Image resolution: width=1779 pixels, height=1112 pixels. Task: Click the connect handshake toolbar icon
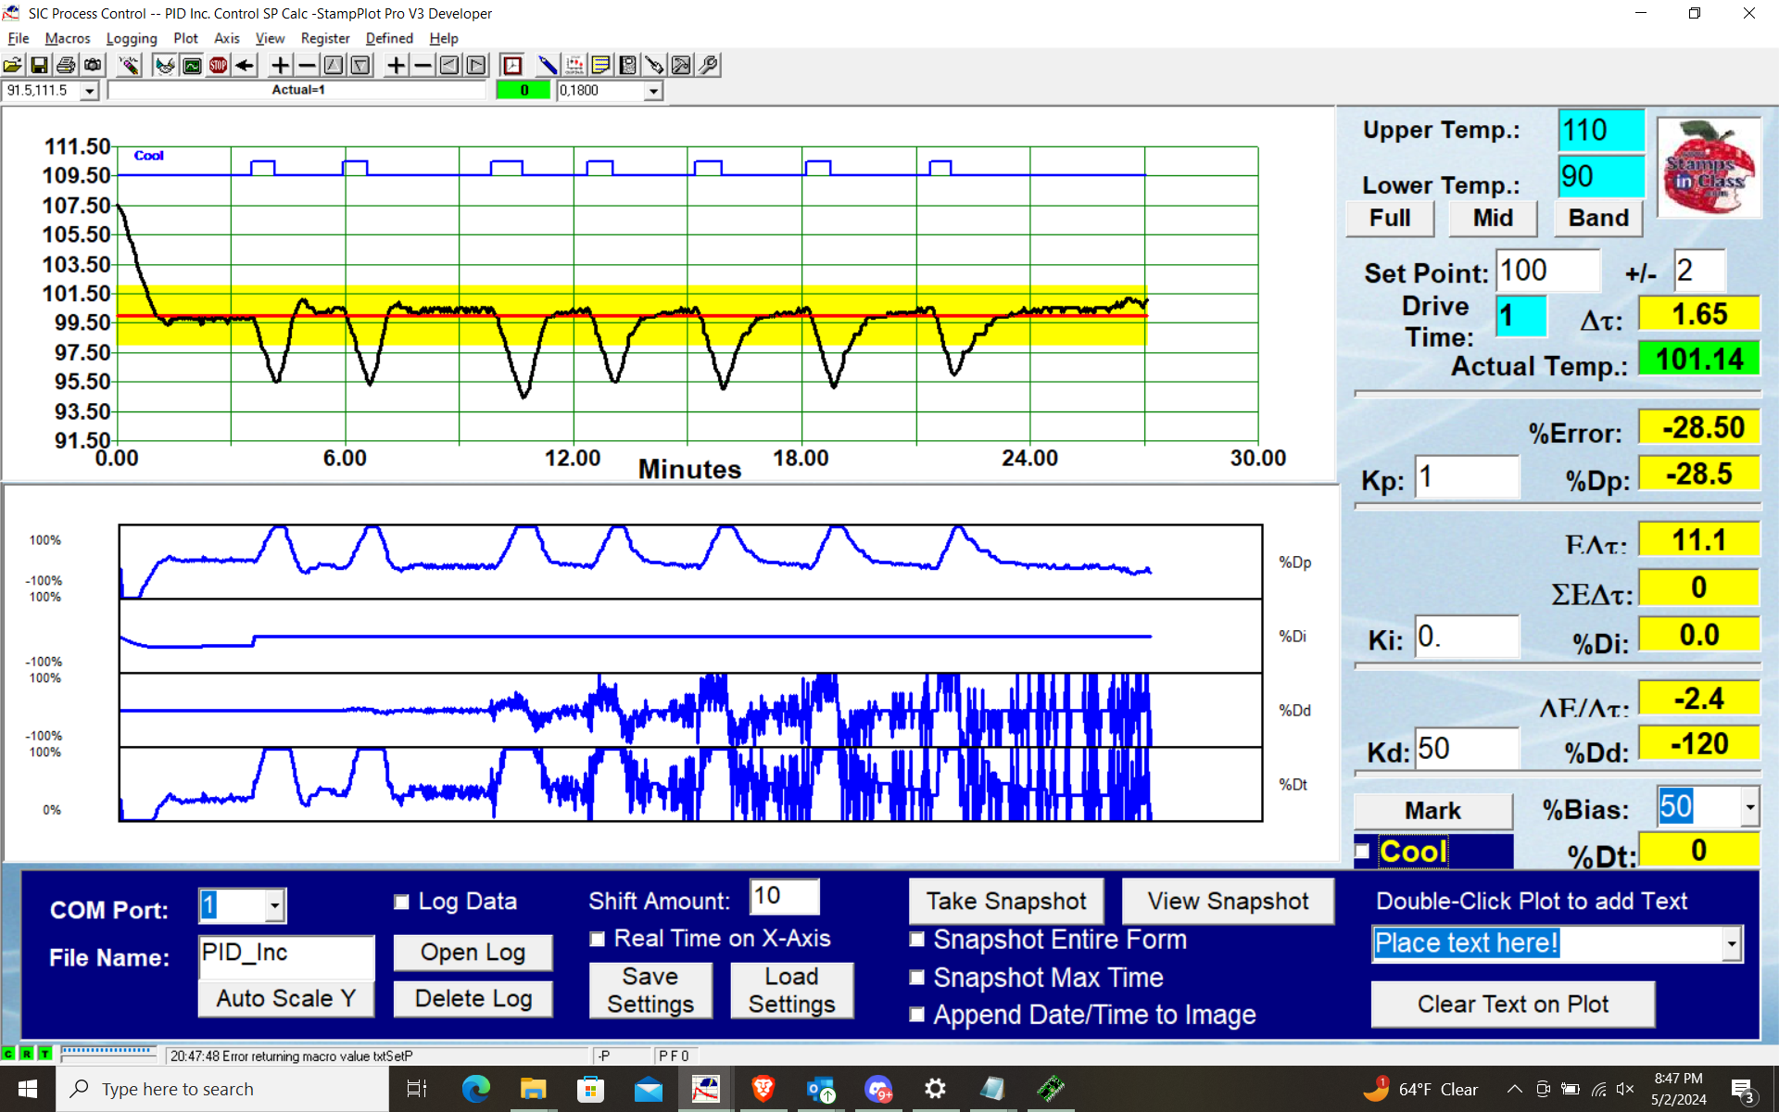165,65
